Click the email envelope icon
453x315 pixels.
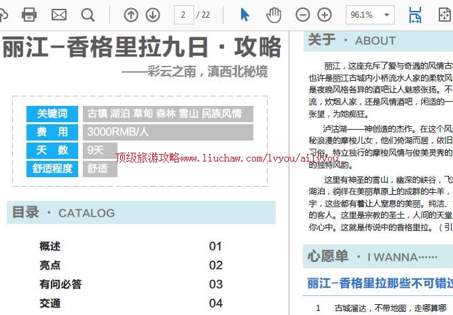coord(59,15)
